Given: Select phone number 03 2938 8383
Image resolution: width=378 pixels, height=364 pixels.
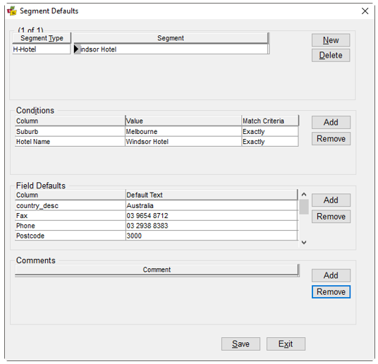Looking at the screenshot, I should pyautogui.click(x=212, y=226).
